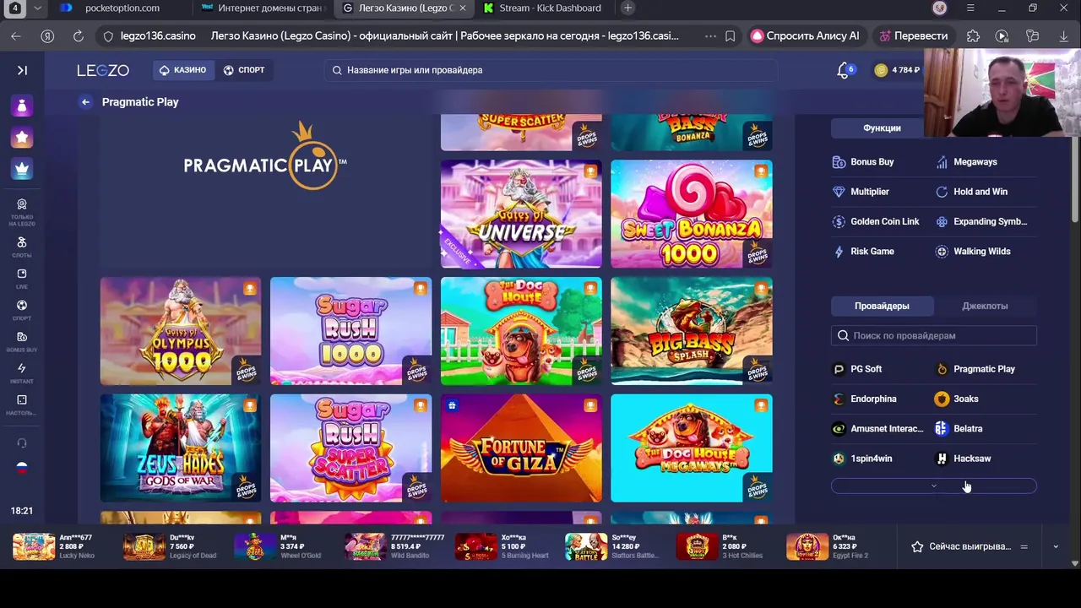Open Fortune of Giza game

coord(521,448)
